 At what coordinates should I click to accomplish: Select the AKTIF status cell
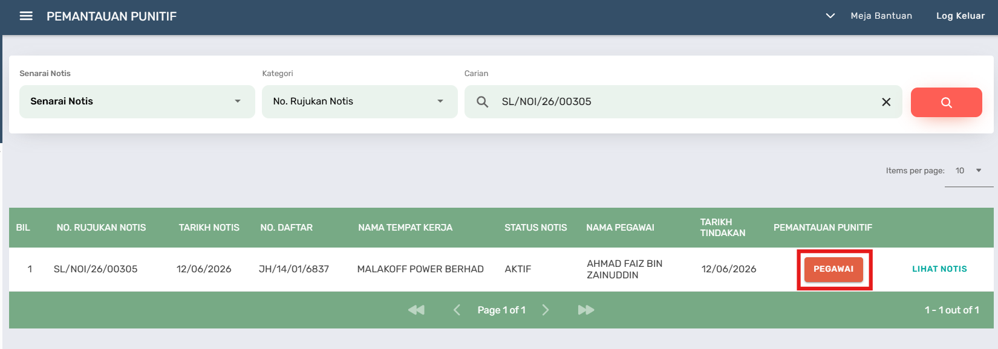point(518,269)
